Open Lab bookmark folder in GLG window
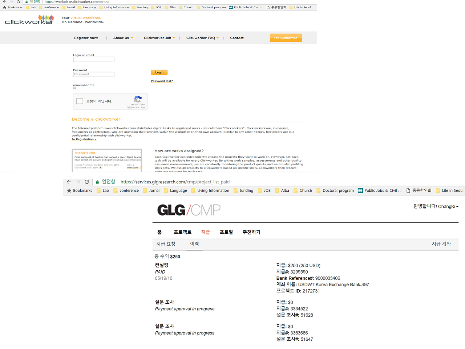The image size is (465, 349). pos(103,191)
